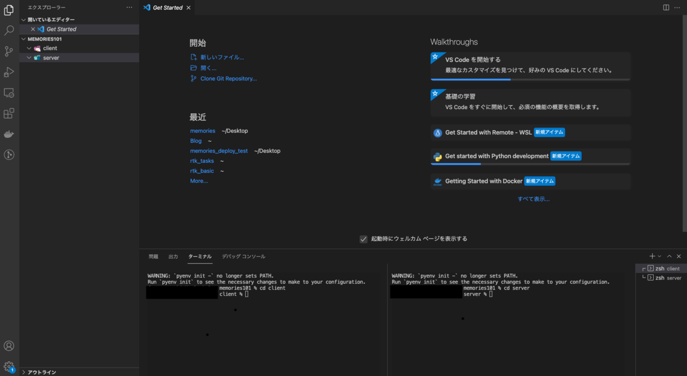This screenshot has width=687, height=376.
Task: Click the editor vertical scrollbar
Action: tap(684, 123)
